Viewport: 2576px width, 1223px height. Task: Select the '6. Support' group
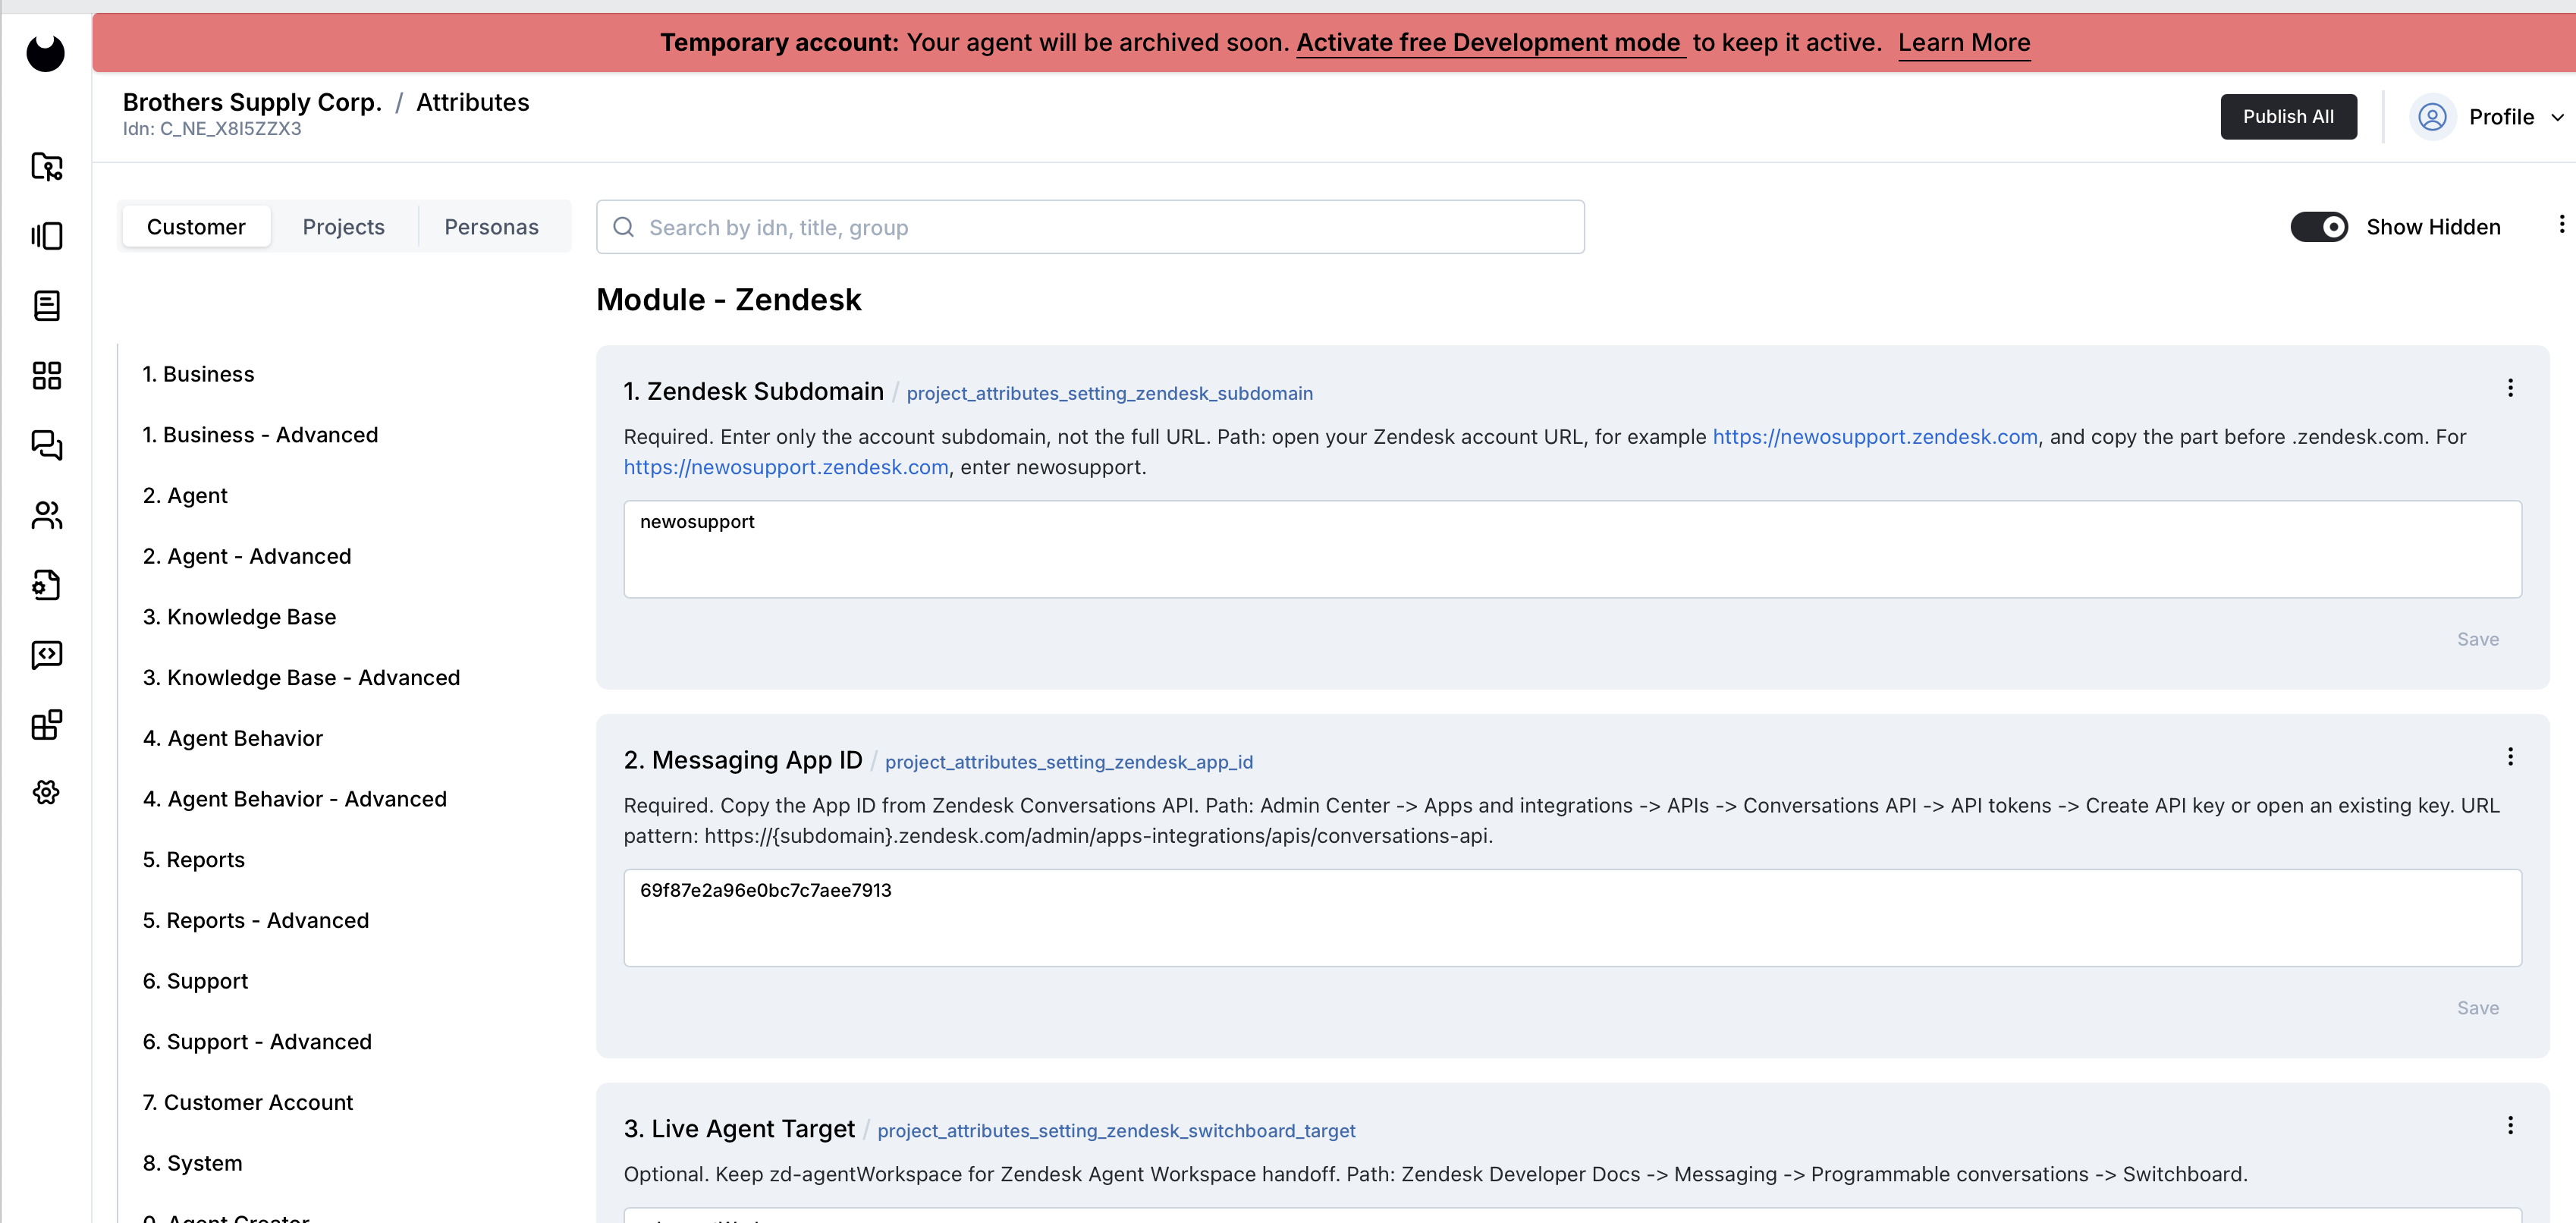195,981
